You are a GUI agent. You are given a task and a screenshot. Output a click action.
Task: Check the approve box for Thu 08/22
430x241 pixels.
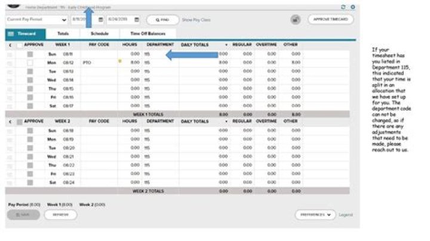30,165
